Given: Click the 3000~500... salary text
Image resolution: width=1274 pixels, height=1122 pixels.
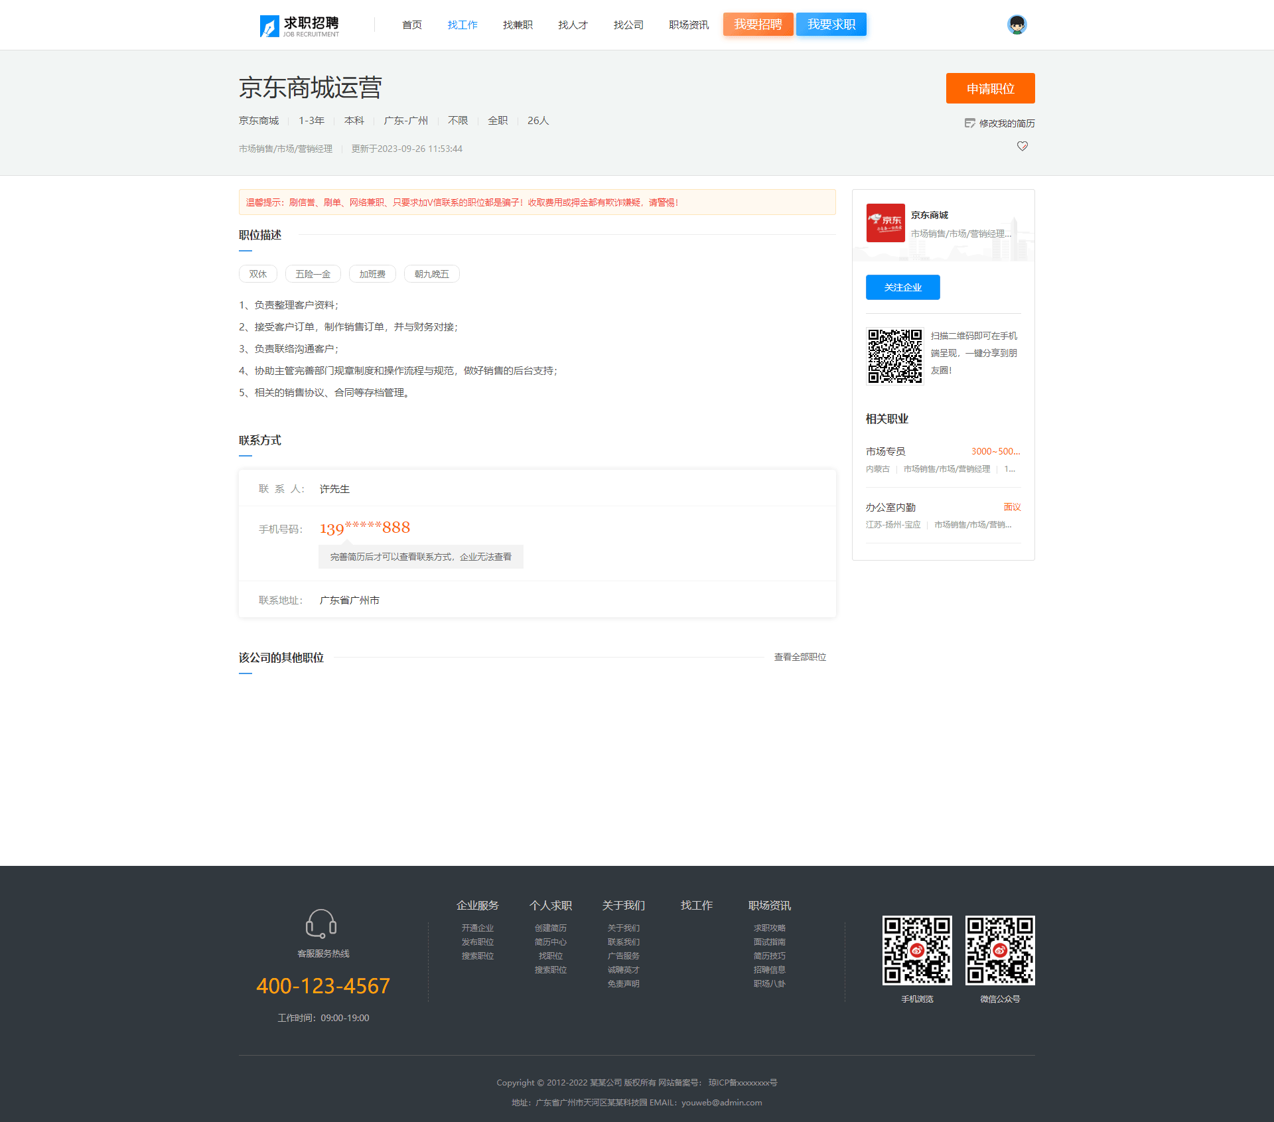Looking at the screenshot, I should pos(995,451).
